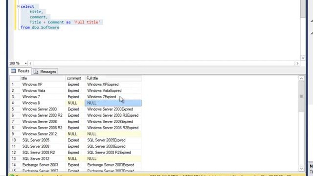Click the 'Windows XP' title cell
The height and width of the screenshot is (176, 313).
[x=43, y=85]
